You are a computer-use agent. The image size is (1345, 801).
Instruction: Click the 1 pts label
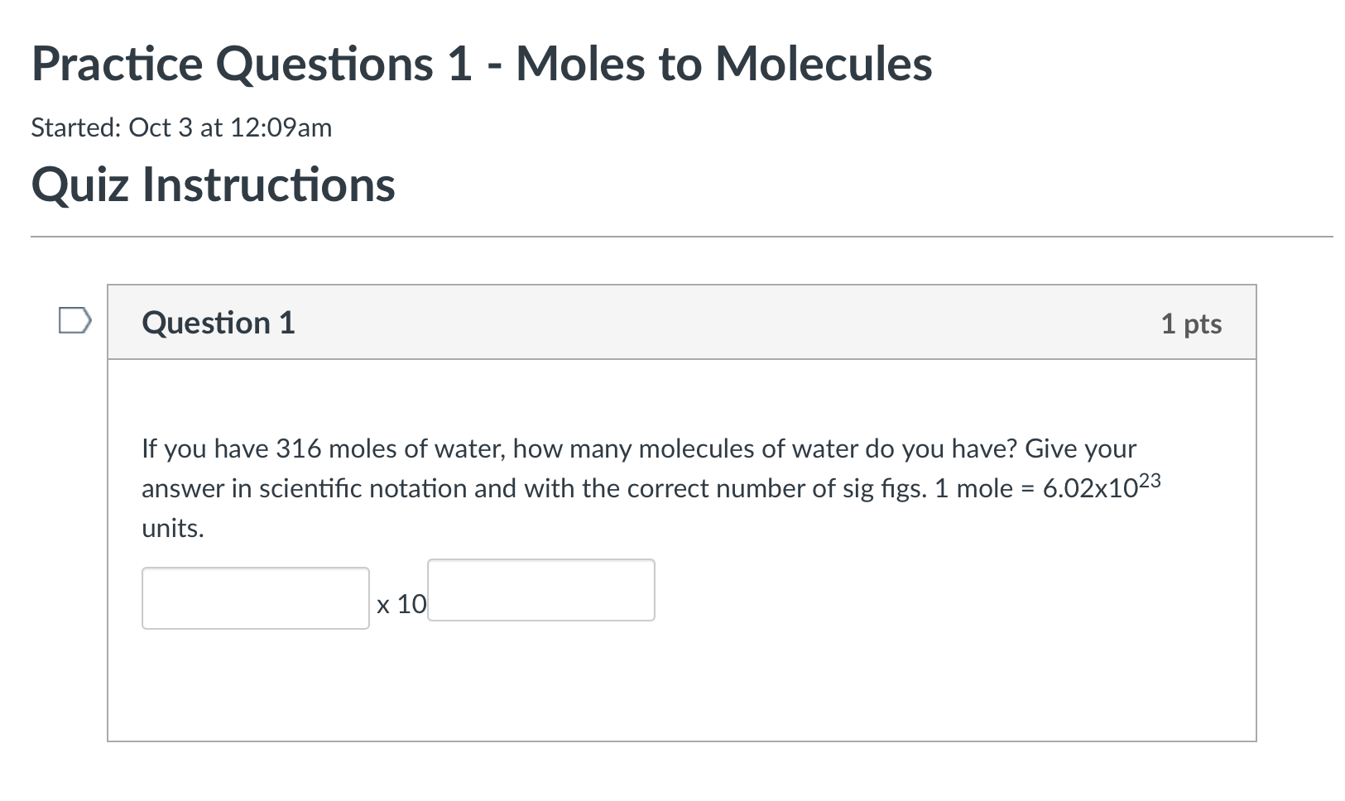click(1192, 324)
